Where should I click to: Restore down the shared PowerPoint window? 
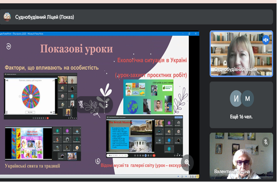pyautogui.click(x=189, y=33)
